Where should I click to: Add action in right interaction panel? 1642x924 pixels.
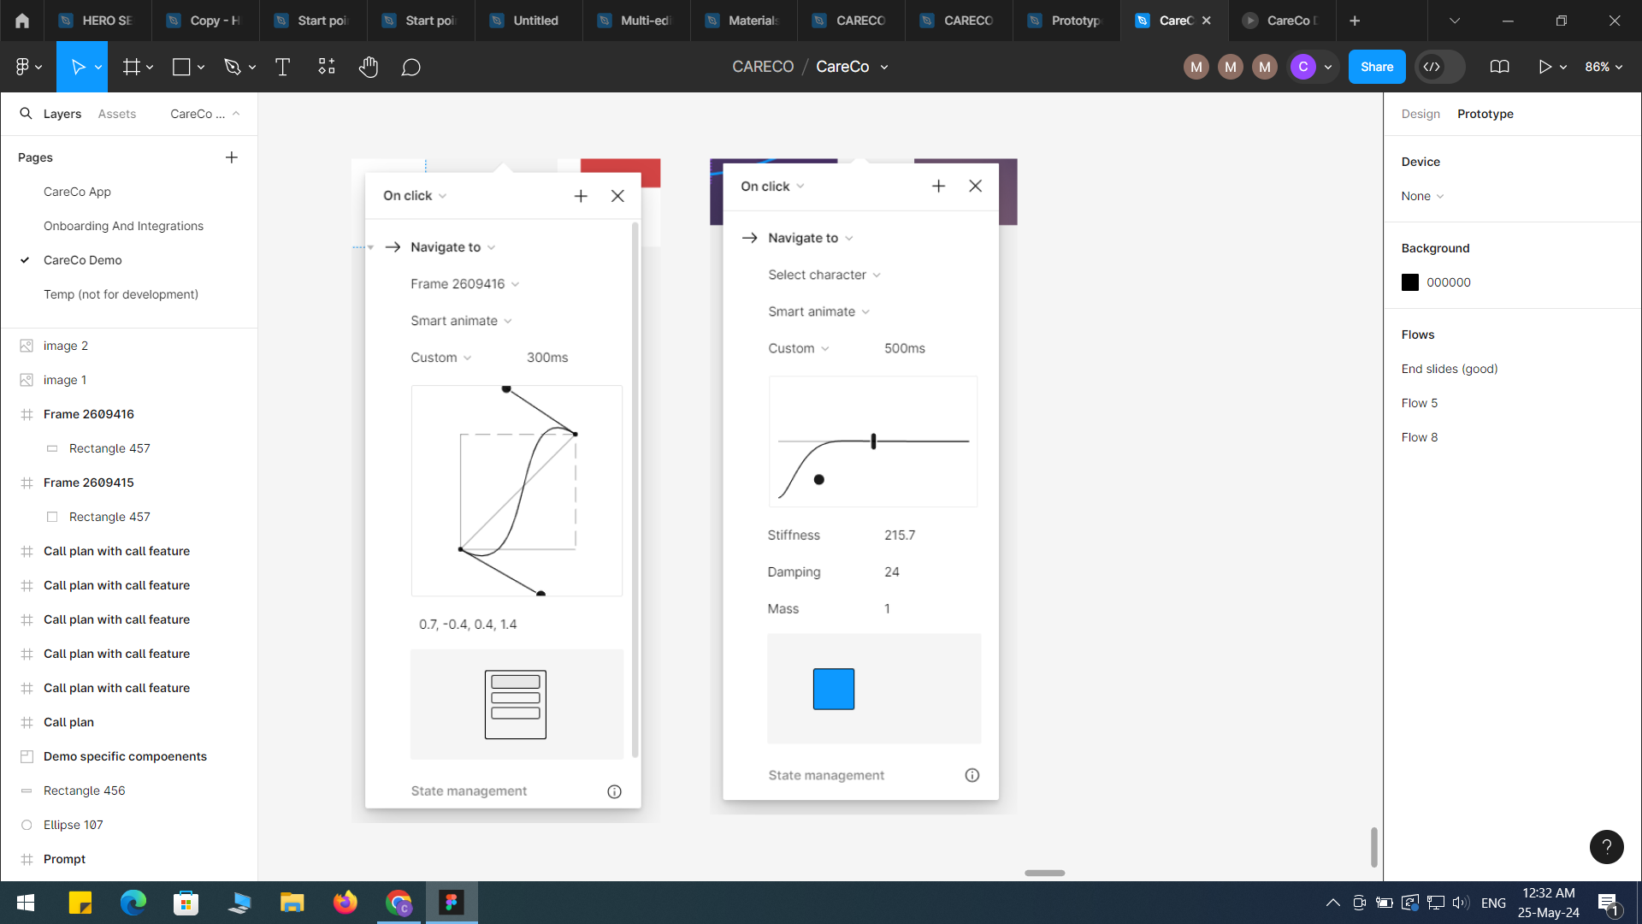tap(938, 186)
